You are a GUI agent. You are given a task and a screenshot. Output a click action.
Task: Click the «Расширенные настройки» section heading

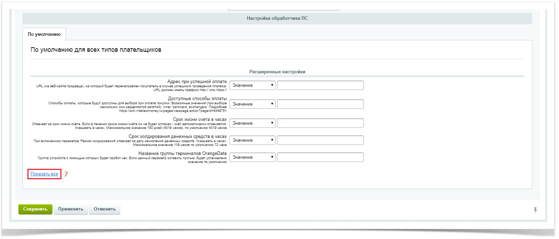(277, 72)
